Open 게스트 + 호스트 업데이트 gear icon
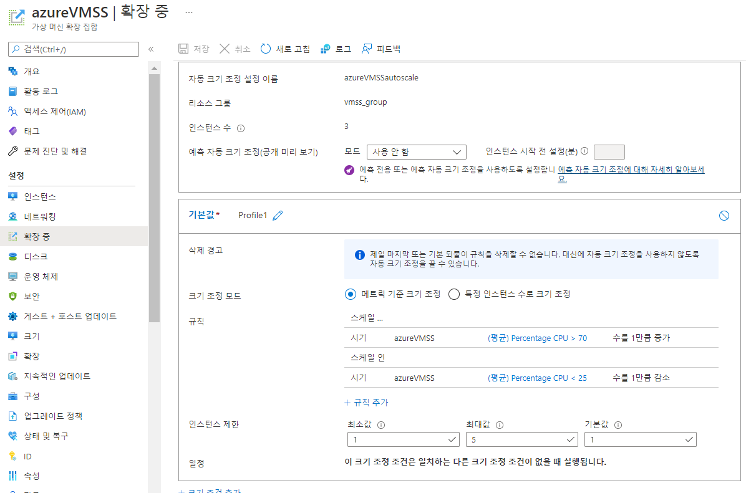Image resolution: width=746 pixels, height=493 pixels. tap(13, 316)
